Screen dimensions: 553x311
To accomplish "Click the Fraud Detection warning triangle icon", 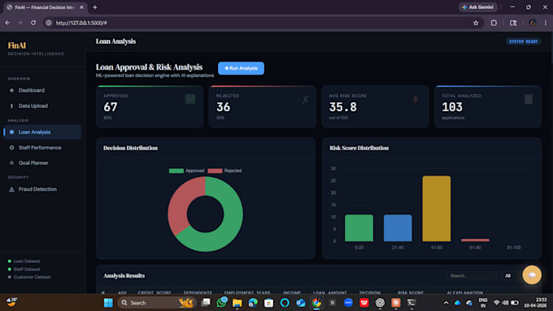I will (x=11, y=189).
